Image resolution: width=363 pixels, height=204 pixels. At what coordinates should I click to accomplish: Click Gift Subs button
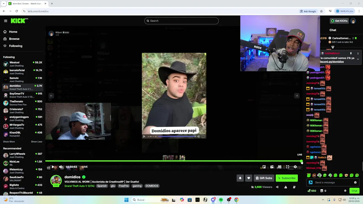264,178
